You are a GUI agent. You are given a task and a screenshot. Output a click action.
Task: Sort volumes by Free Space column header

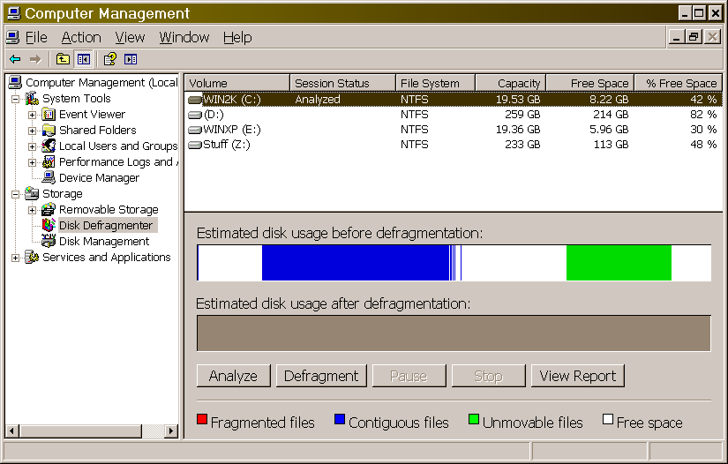589,83
